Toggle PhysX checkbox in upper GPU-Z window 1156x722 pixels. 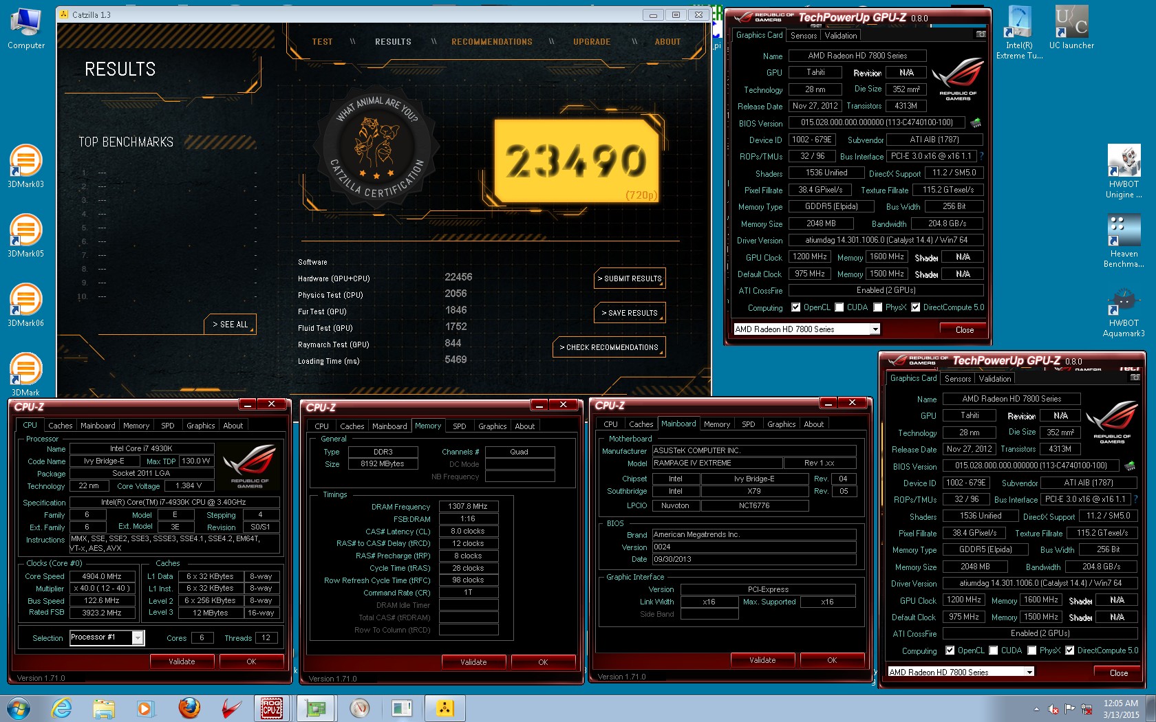coord(877,307)
